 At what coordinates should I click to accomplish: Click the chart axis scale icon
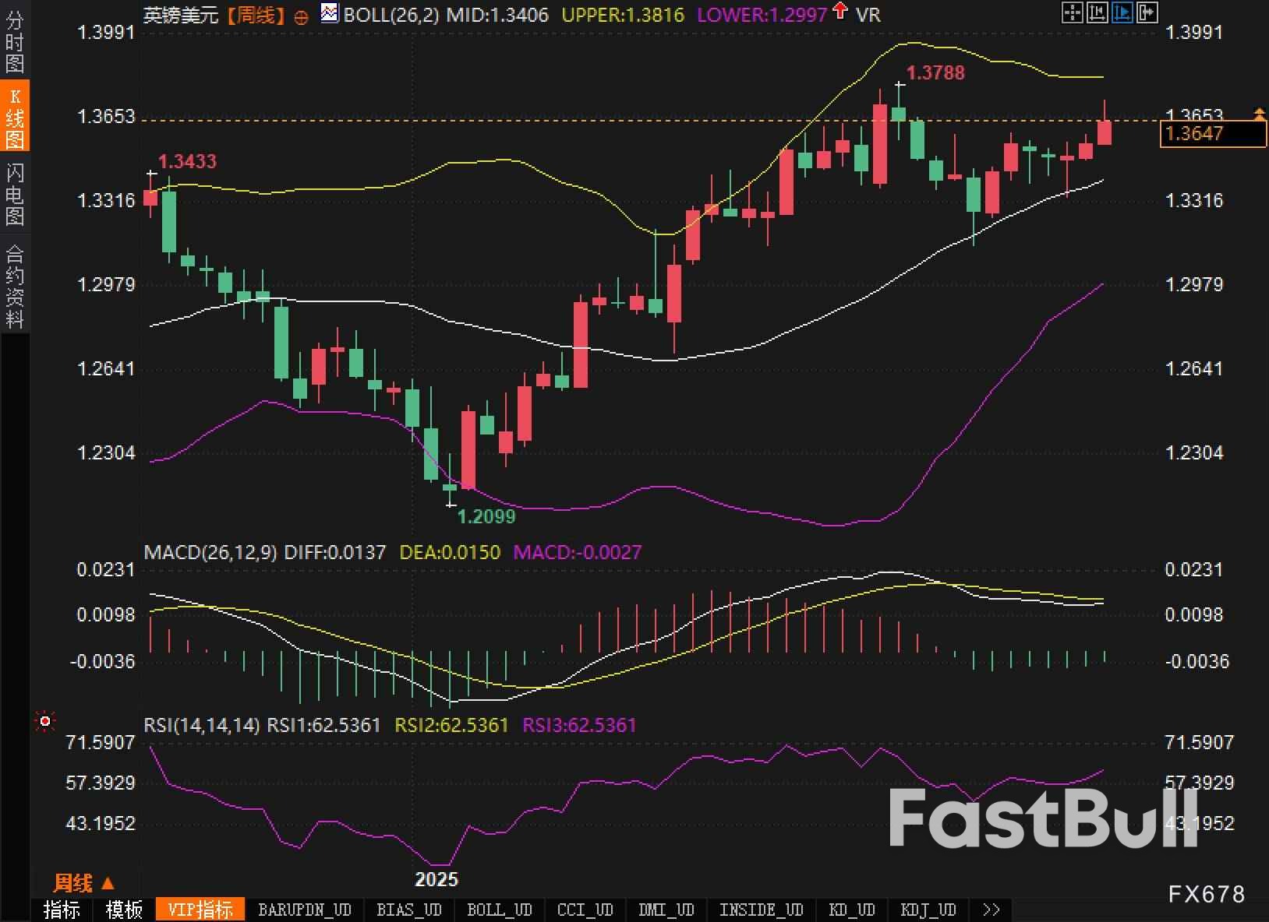click(1097, 12)
